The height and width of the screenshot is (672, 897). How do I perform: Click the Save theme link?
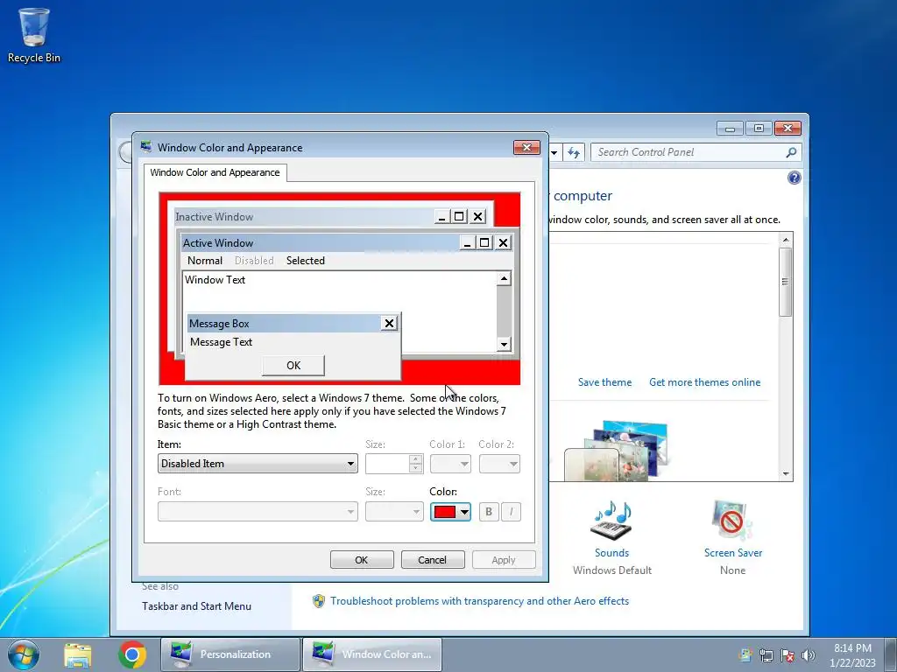604,382
